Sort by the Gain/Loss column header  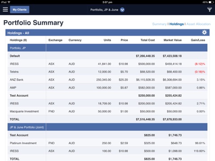pyautogui.click(x=198, y=40)
